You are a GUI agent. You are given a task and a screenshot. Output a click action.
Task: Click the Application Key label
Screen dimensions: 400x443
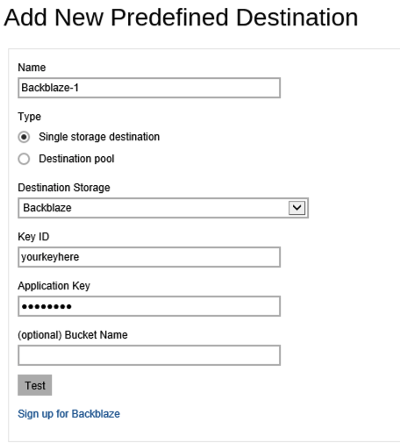pyautogui.click(x=54, y=286)
